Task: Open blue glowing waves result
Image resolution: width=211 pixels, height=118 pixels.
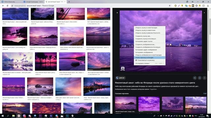Action: (15, 14)
